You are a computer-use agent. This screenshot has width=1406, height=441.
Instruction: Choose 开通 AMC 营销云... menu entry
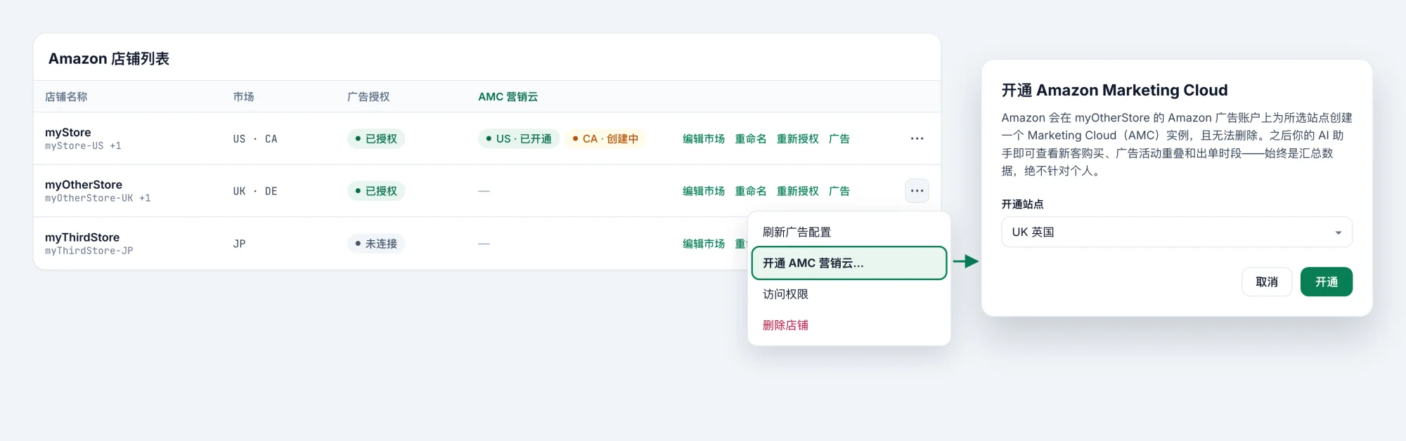click(849, 263)
